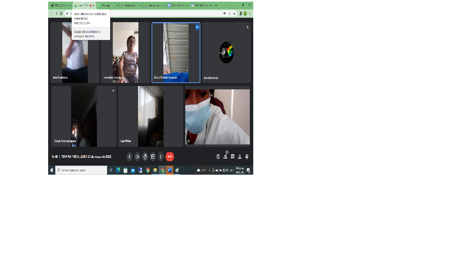Viewport: 460px width, 258px height.
Task: Show the participants people panel
Action: coord(225,157)
